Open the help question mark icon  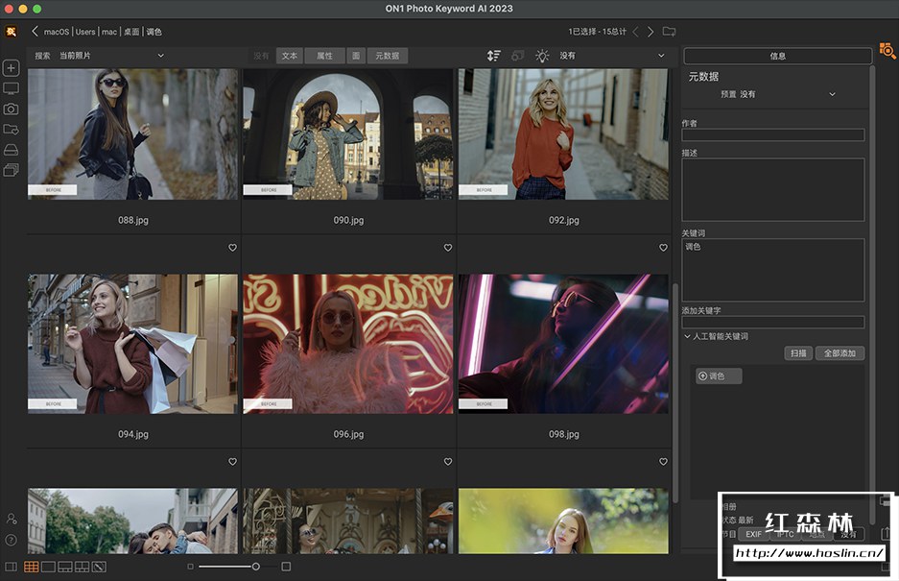(x=12, y=540)
